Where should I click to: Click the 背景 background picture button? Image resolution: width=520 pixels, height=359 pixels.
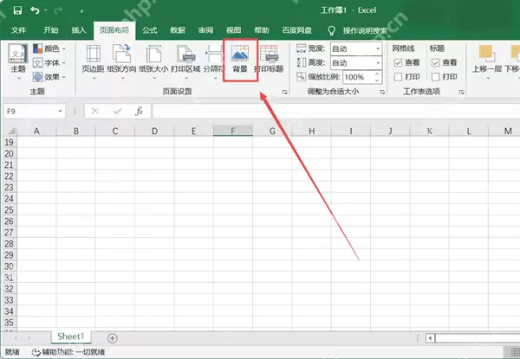240,60
